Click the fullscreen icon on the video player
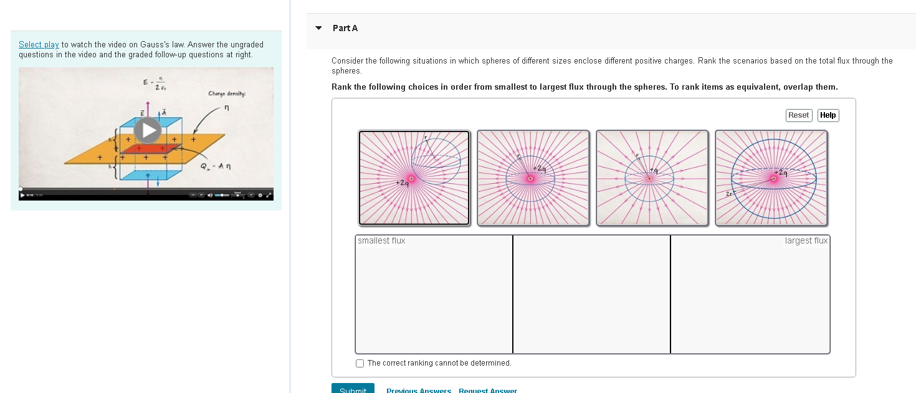 [269, 195]
